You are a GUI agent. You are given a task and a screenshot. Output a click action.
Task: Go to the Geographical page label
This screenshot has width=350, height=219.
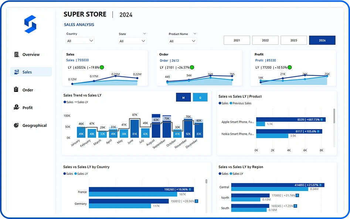tap(34, 126)
